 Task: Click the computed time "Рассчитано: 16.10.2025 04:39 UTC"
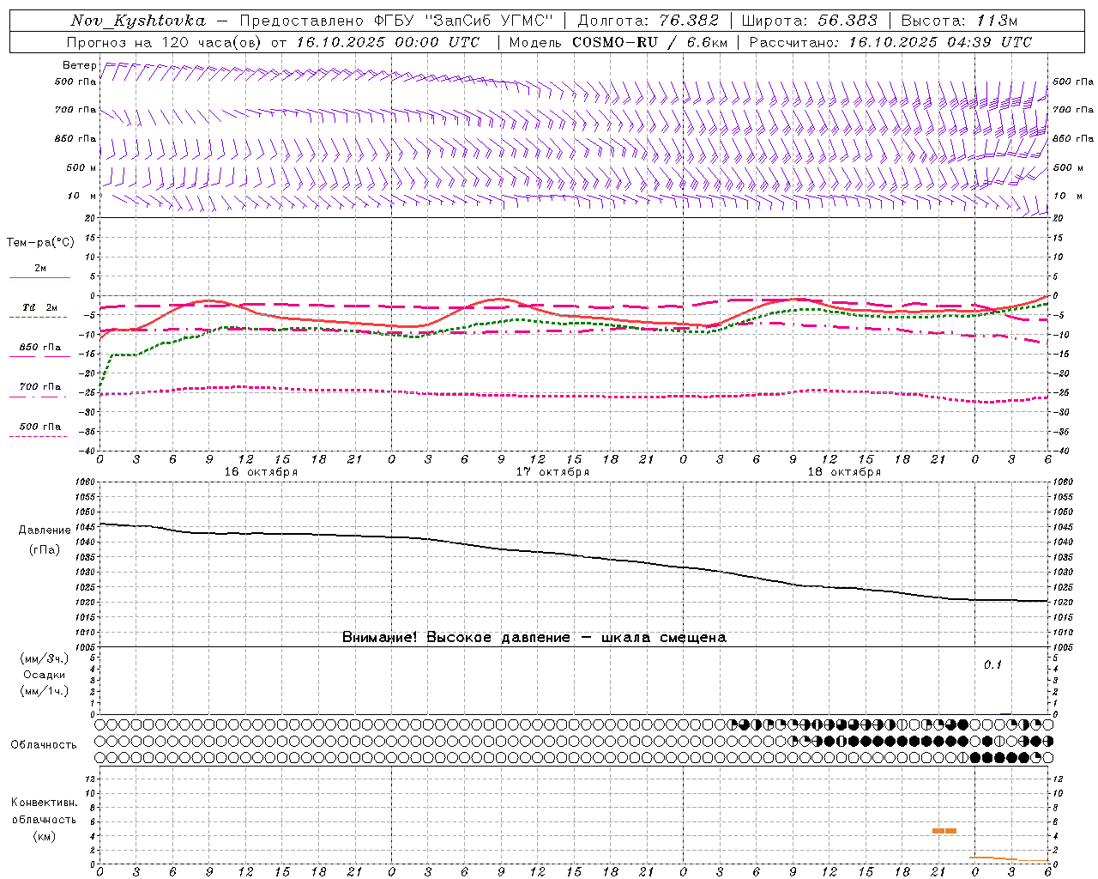click(890, 42)
